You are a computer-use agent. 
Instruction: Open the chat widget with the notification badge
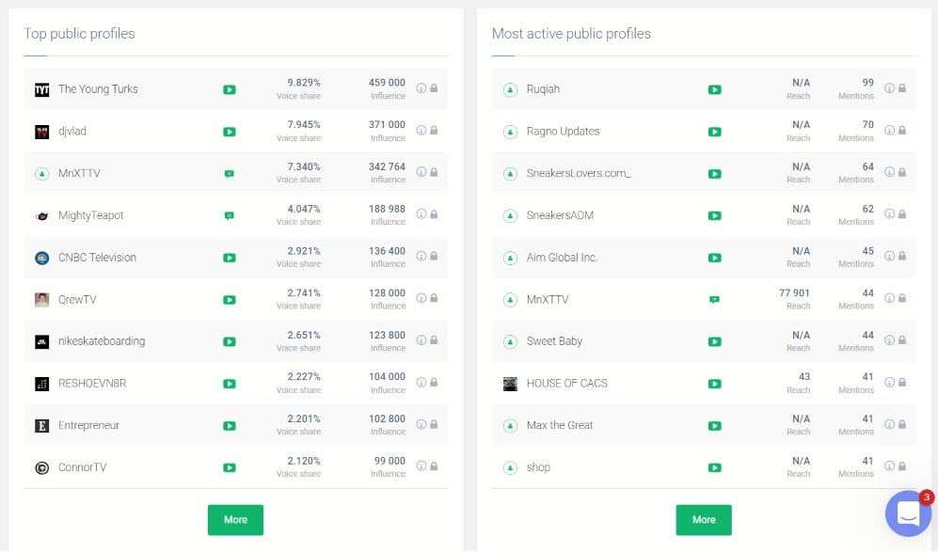(x=908, y=513)
